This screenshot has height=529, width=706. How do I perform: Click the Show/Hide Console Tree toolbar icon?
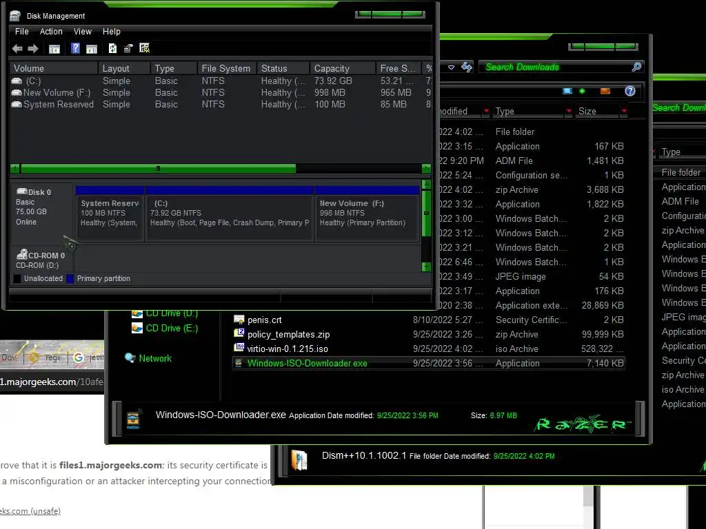click(x=54, y=49)
